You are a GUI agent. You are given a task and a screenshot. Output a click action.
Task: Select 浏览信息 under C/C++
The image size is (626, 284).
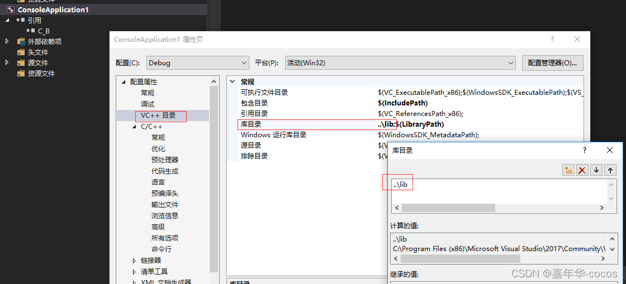pos(164,216)
